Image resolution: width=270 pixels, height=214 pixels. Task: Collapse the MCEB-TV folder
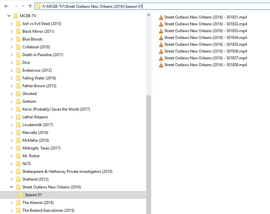(9, 16)
